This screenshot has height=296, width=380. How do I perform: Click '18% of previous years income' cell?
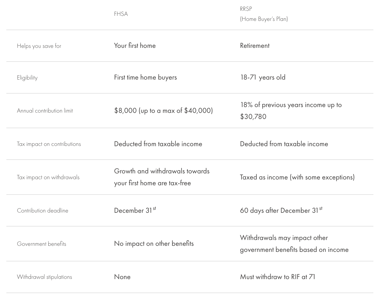(291, 110)
